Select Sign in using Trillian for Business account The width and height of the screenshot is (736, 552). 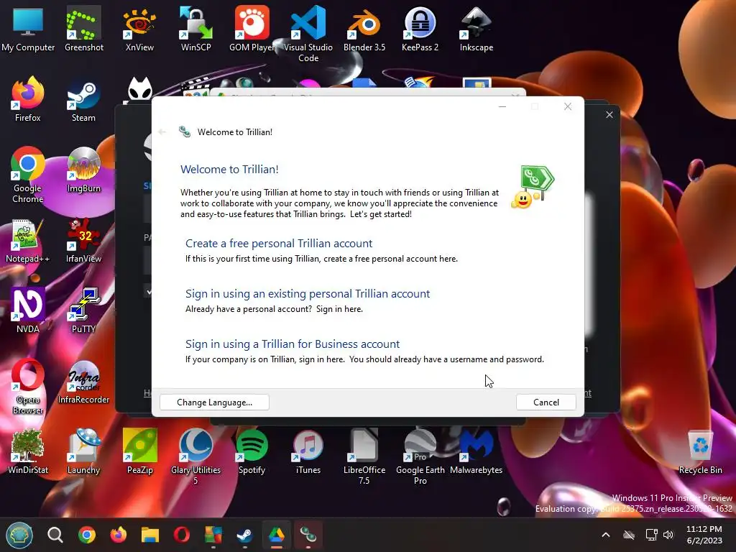293,344
